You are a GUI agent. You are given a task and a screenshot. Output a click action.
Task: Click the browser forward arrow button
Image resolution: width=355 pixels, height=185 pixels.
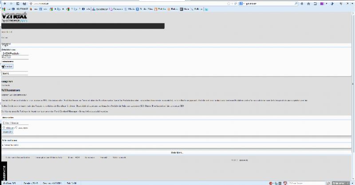[11, 4]
